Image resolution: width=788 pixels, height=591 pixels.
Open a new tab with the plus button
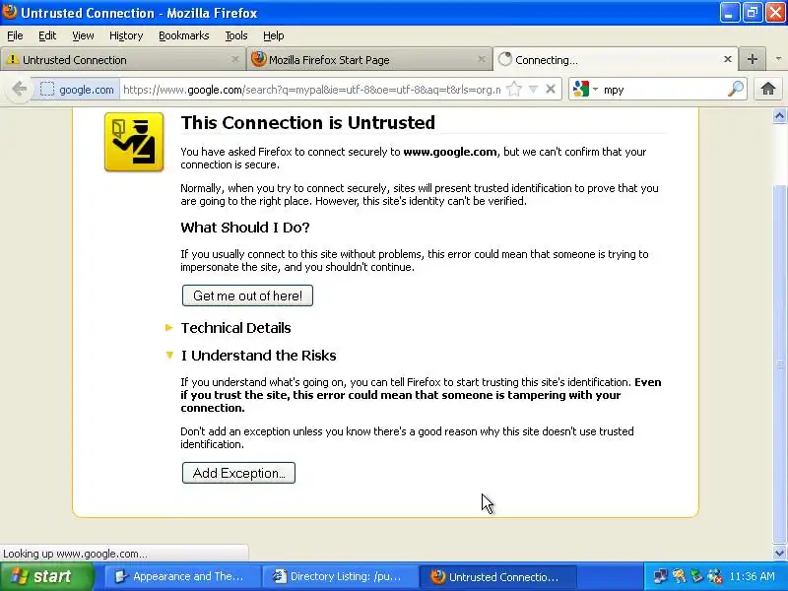(753, 59)
